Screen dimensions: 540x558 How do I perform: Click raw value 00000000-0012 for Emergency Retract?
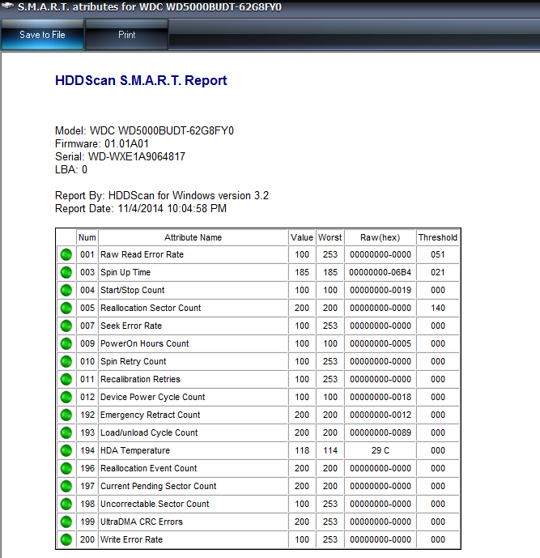[x=381, y=415]
